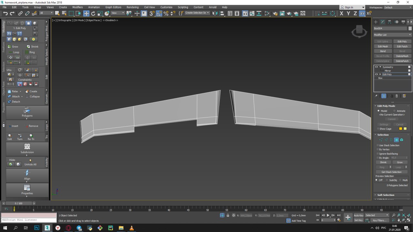Toggle the 3D Snaps button

point(152,13)
